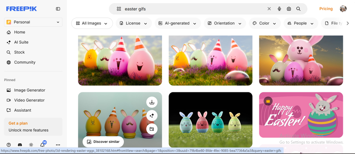Click the Pinned section label

pos(10,80)
